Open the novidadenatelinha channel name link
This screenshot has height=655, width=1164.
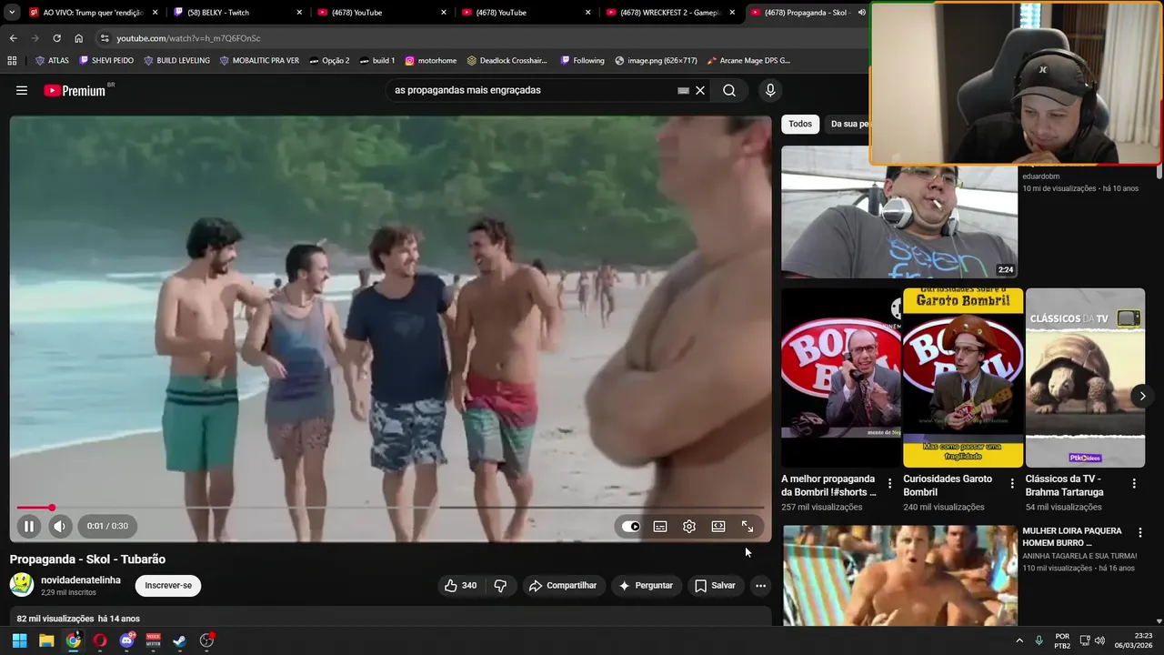81,579
